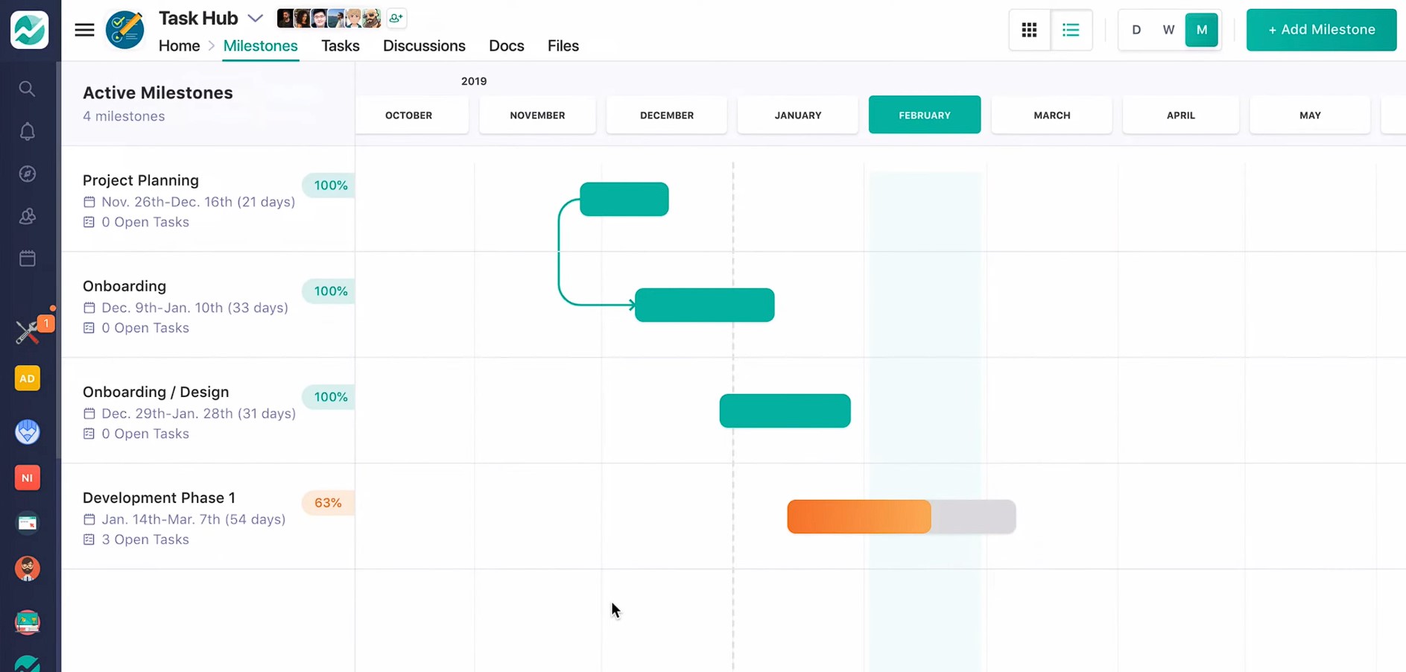Open the Discussions tab
Screen dimensions: 1406x672
[424, 45]
